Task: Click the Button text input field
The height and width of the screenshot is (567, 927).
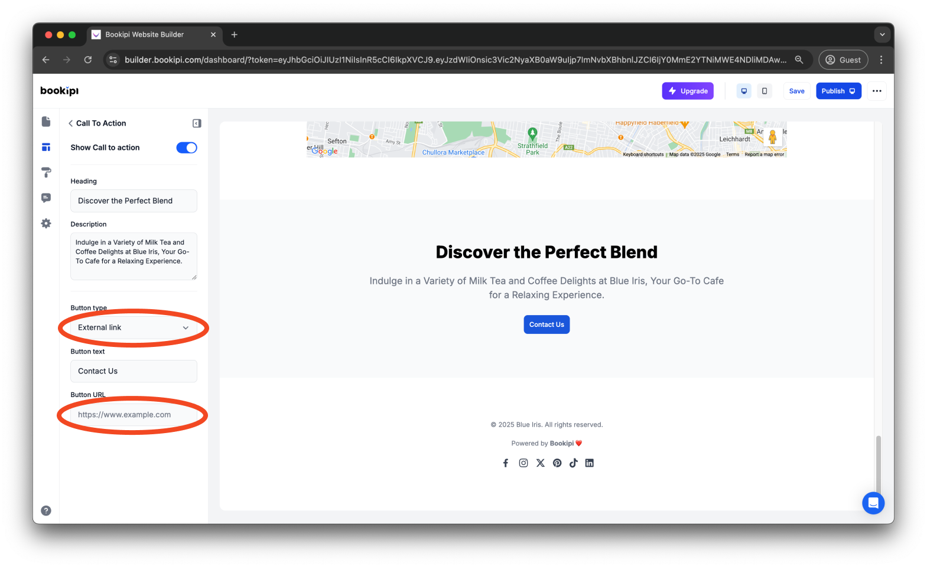Action: 134,371
